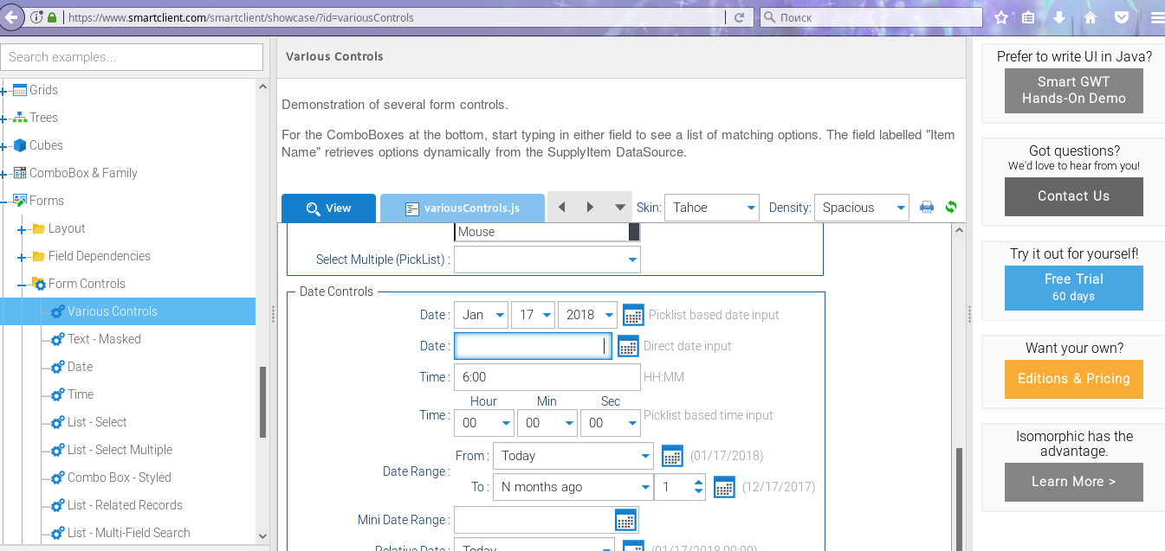Open calendar icon beside Direct date input
Screen dimensions: 1165x551
(x=628, y=346)
